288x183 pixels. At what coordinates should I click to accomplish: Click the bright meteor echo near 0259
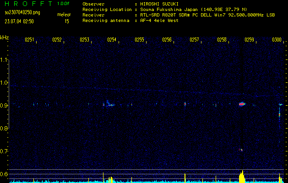coord(242,104)
